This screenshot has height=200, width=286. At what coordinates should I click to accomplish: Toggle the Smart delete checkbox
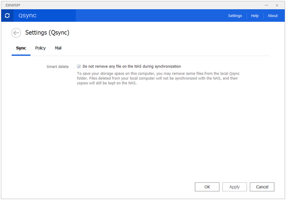(x=79, y=67)
